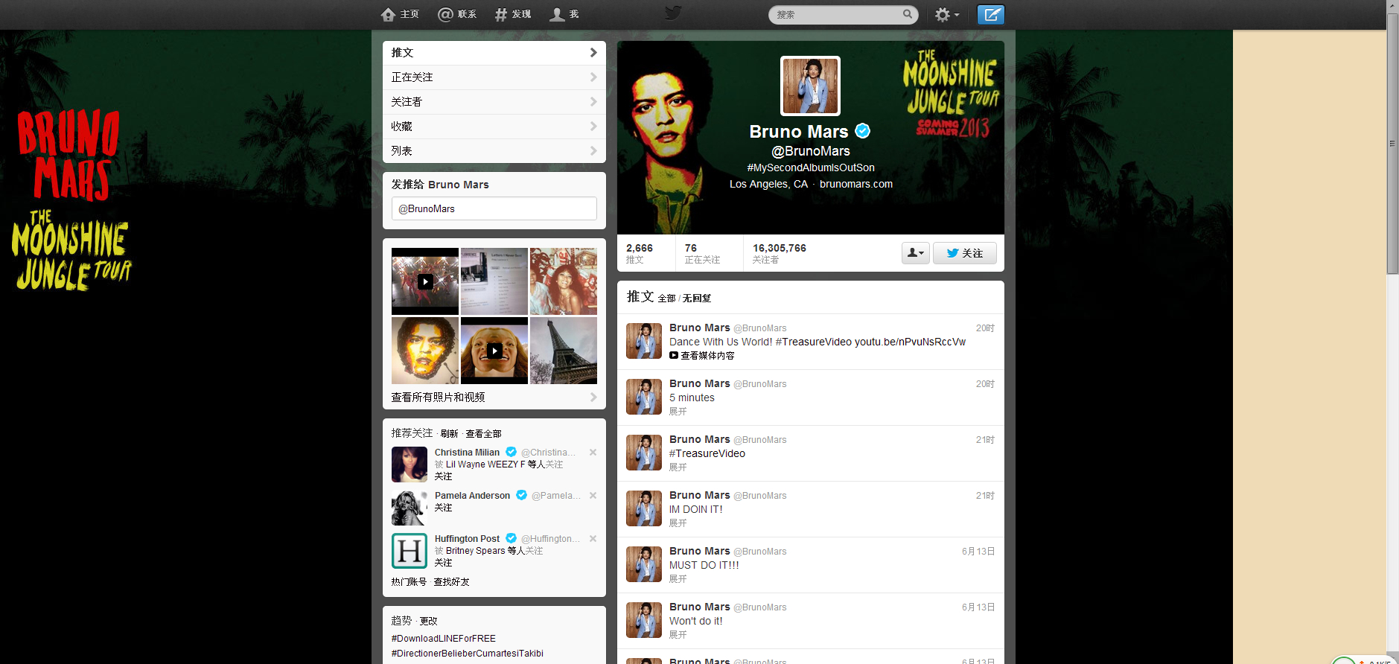Open the 20时 timestamp of the '5 minutes' tweet
Viewport: 1399px width, 664px height.
985,384
